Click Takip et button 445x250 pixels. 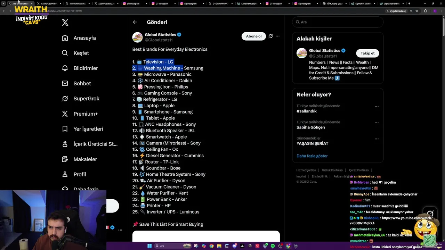367,53
